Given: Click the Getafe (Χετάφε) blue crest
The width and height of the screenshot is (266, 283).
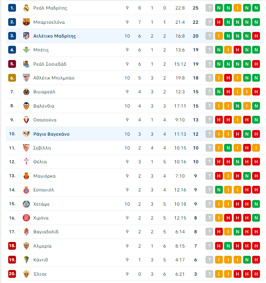Looking at the screenshot, I should tap(26, 204).
